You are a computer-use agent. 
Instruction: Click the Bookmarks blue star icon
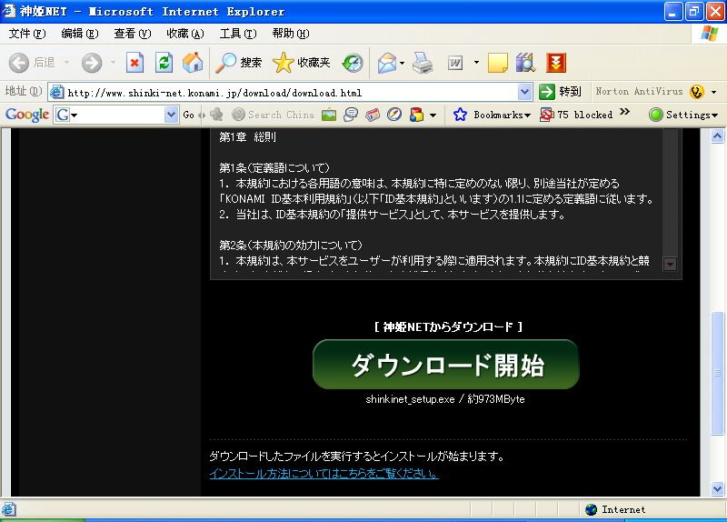coord(460,115)
